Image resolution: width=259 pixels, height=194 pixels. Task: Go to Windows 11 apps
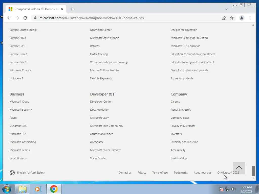20,70
